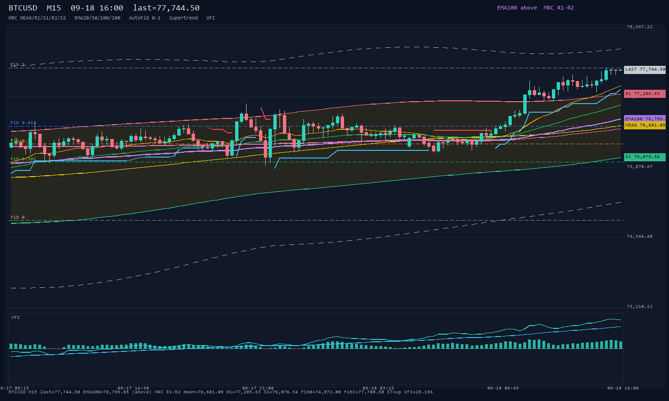Screen dimensions: 669x401
Task: Click the 'EMA20/50/100/200' legend entry
Action: coord(97,18)
